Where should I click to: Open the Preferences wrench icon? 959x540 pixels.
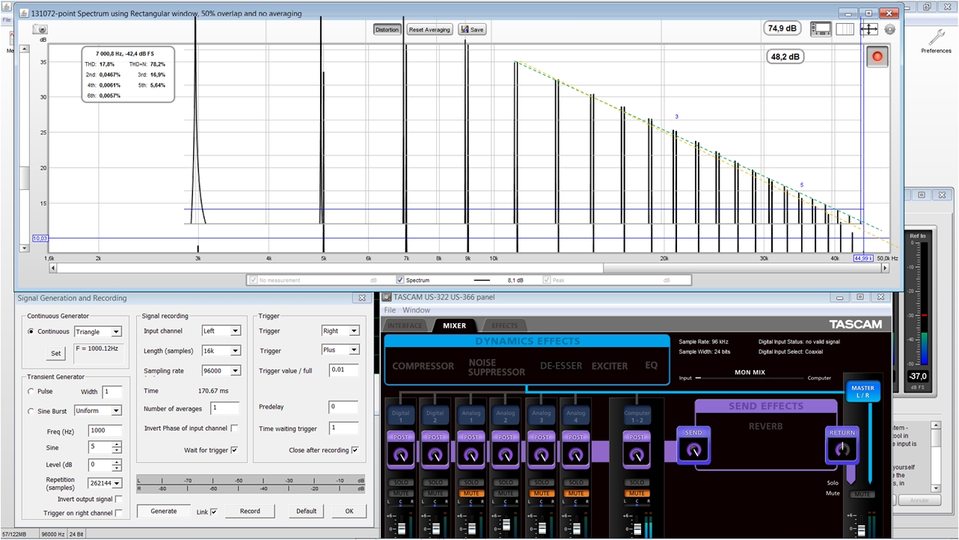point(936,38)
